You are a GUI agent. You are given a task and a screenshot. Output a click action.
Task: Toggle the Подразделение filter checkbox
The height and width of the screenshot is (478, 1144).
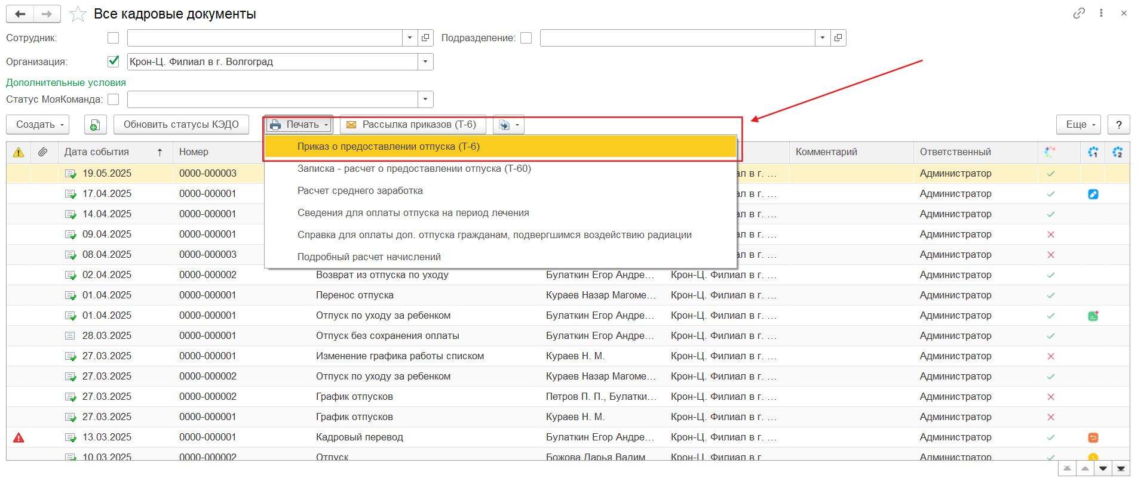tap(526, 38)
